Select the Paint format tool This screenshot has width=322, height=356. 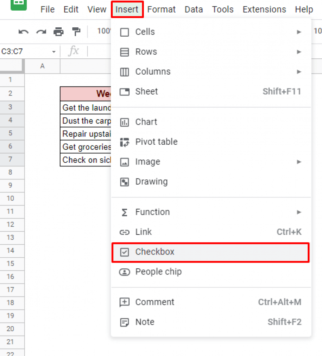click(x=75, y=31)
